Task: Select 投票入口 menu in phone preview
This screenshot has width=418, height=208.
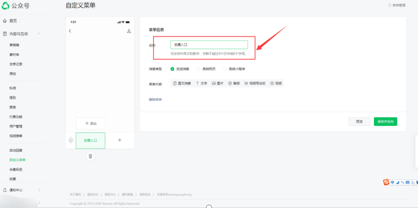Action: [x=91, y=140]
